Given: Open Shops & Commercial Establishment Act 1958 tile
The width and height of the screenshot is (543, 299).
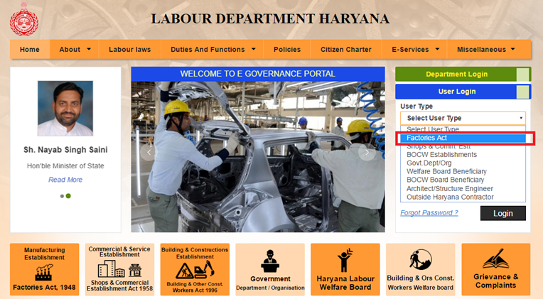Looking at the screenshot, I should 119,269.
